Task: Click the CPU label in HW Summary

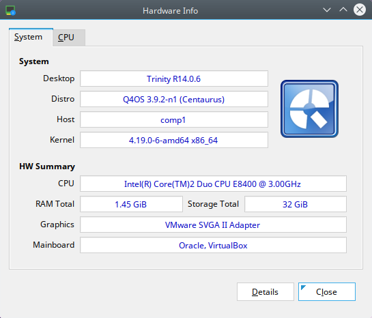Action: [66, 184]
